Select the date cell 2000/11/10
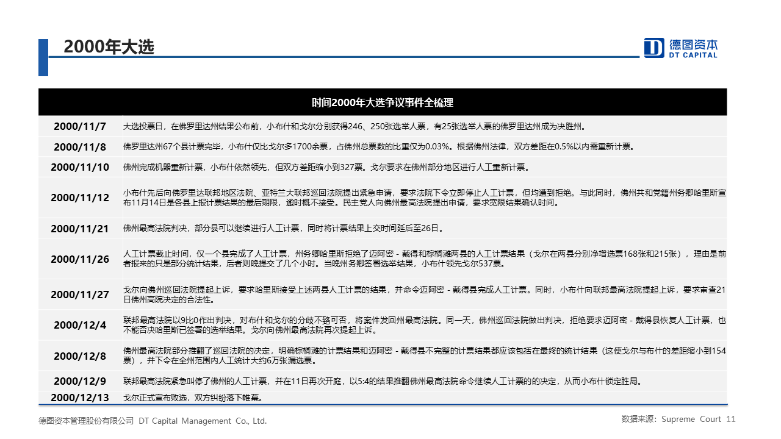The height and width of the screenshot is (439, 781). (x=80, y=167)
